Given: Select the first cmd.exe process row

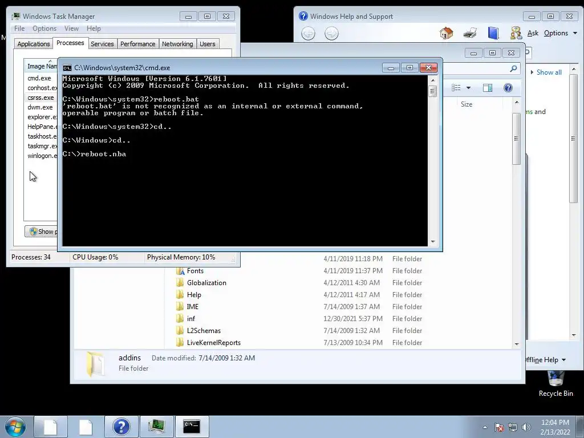Looking at the screenshot, I should [x=41, y=78].
